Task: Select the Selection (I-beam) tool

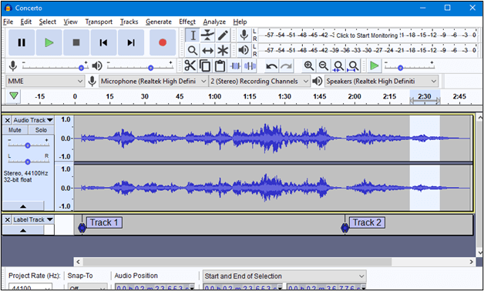Action: (193, 35)
